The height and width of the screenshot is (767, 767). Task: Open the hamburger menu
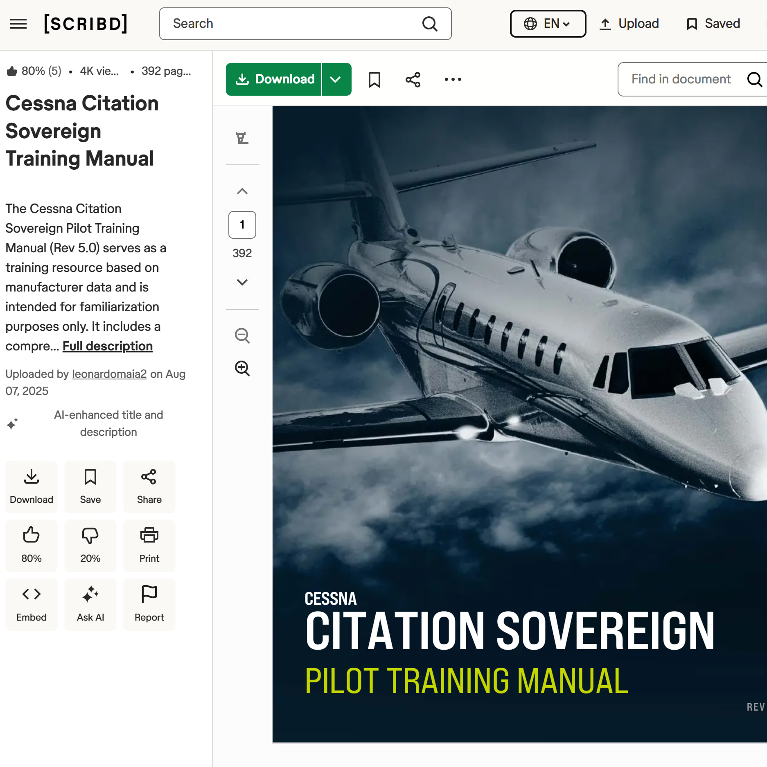pos(18,24)
